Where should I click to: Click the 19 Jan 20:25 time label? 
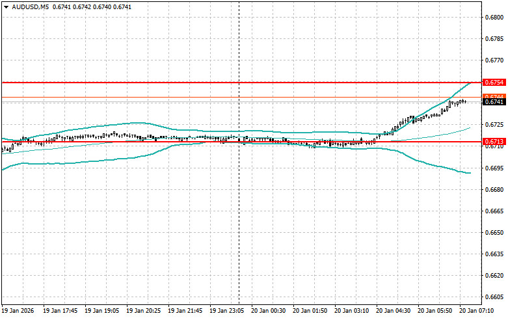click(144, 311)
